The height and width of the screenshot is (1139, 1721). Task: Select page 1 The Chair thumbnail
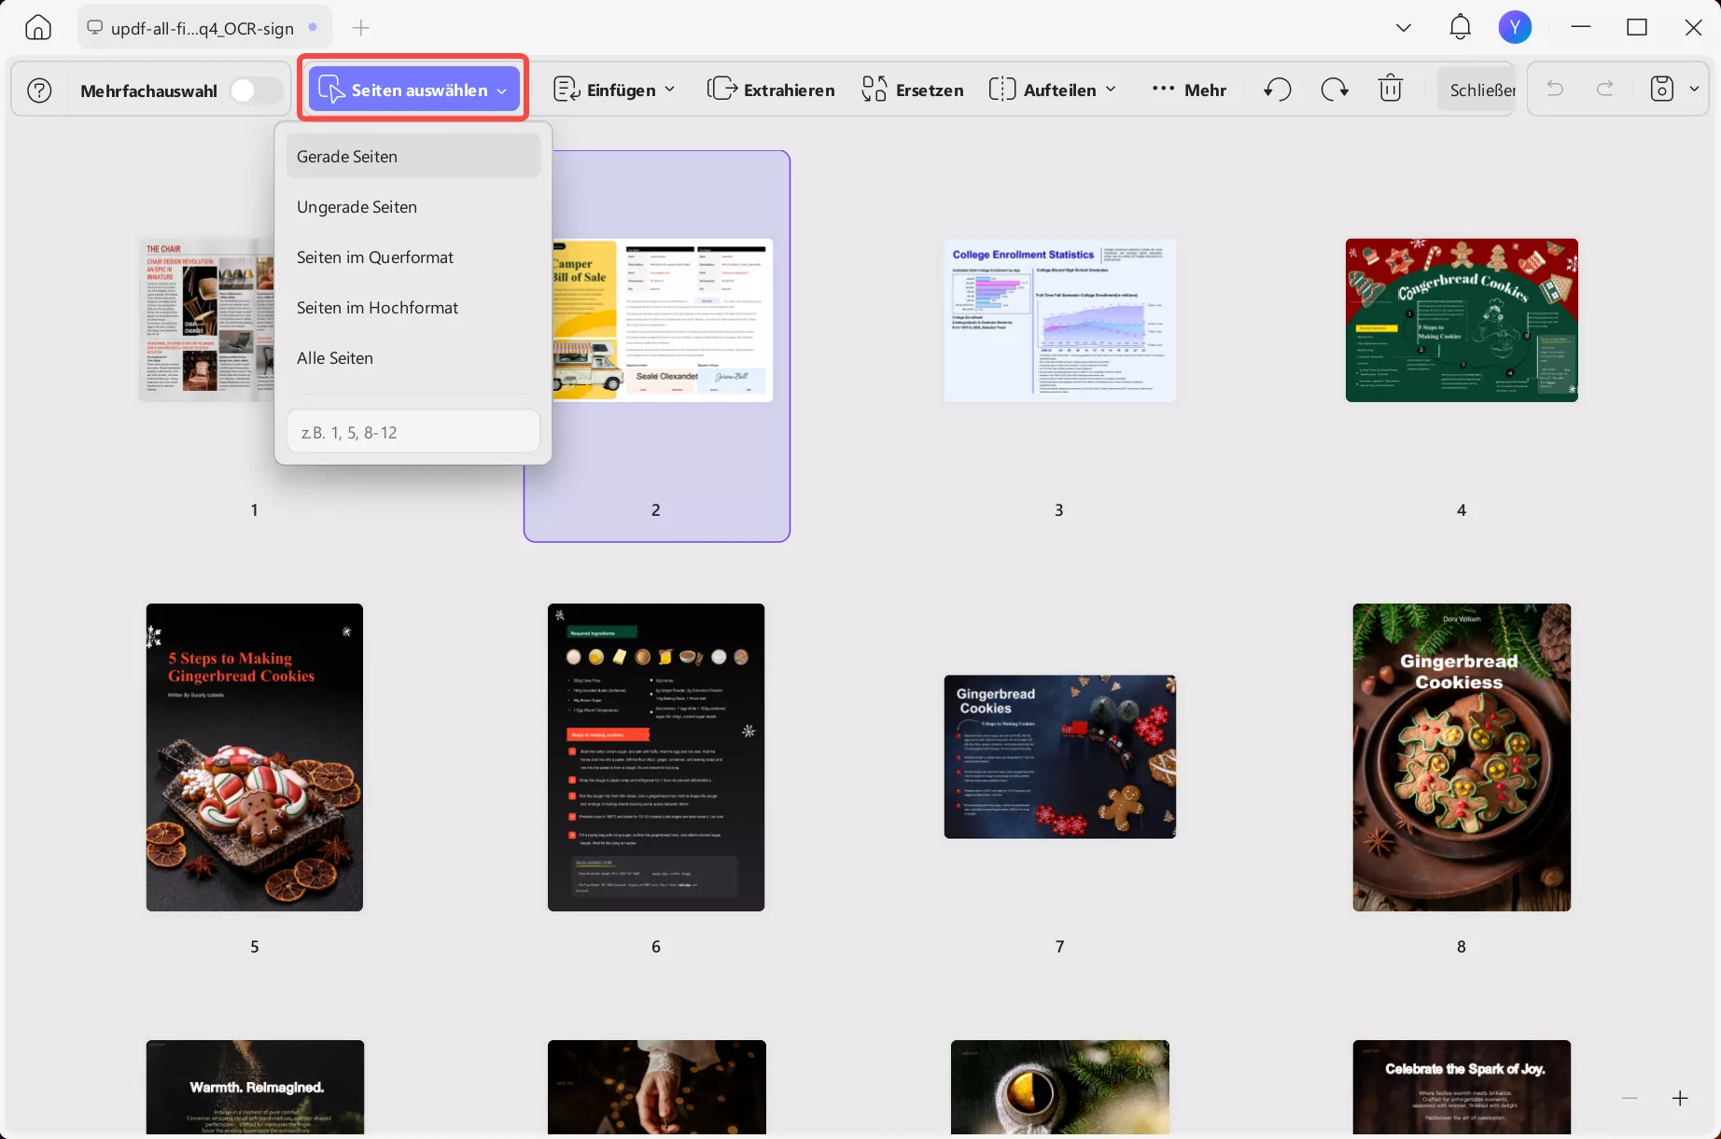click(207, 320)
